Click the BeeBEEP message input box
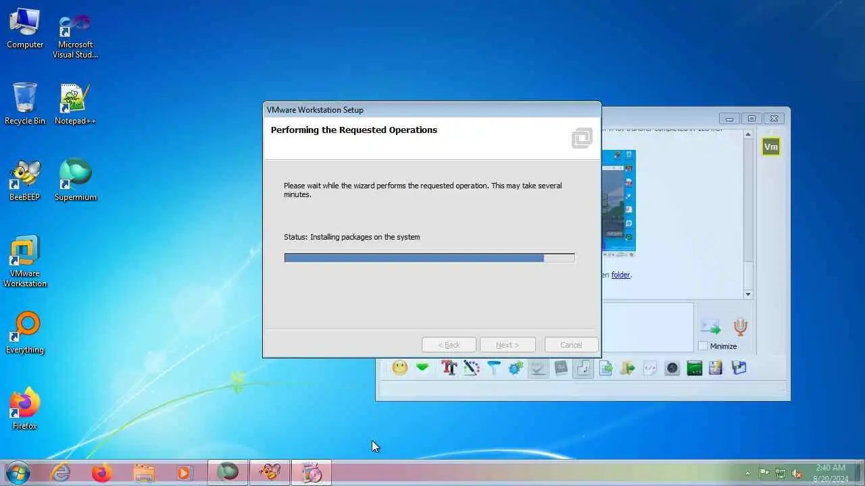This screenshot has width=865, height=486. click(647, 327)
